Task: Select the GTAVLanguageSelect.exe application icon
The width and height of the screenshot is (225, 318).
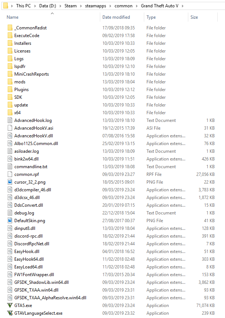Action: [x=10, y=313]
